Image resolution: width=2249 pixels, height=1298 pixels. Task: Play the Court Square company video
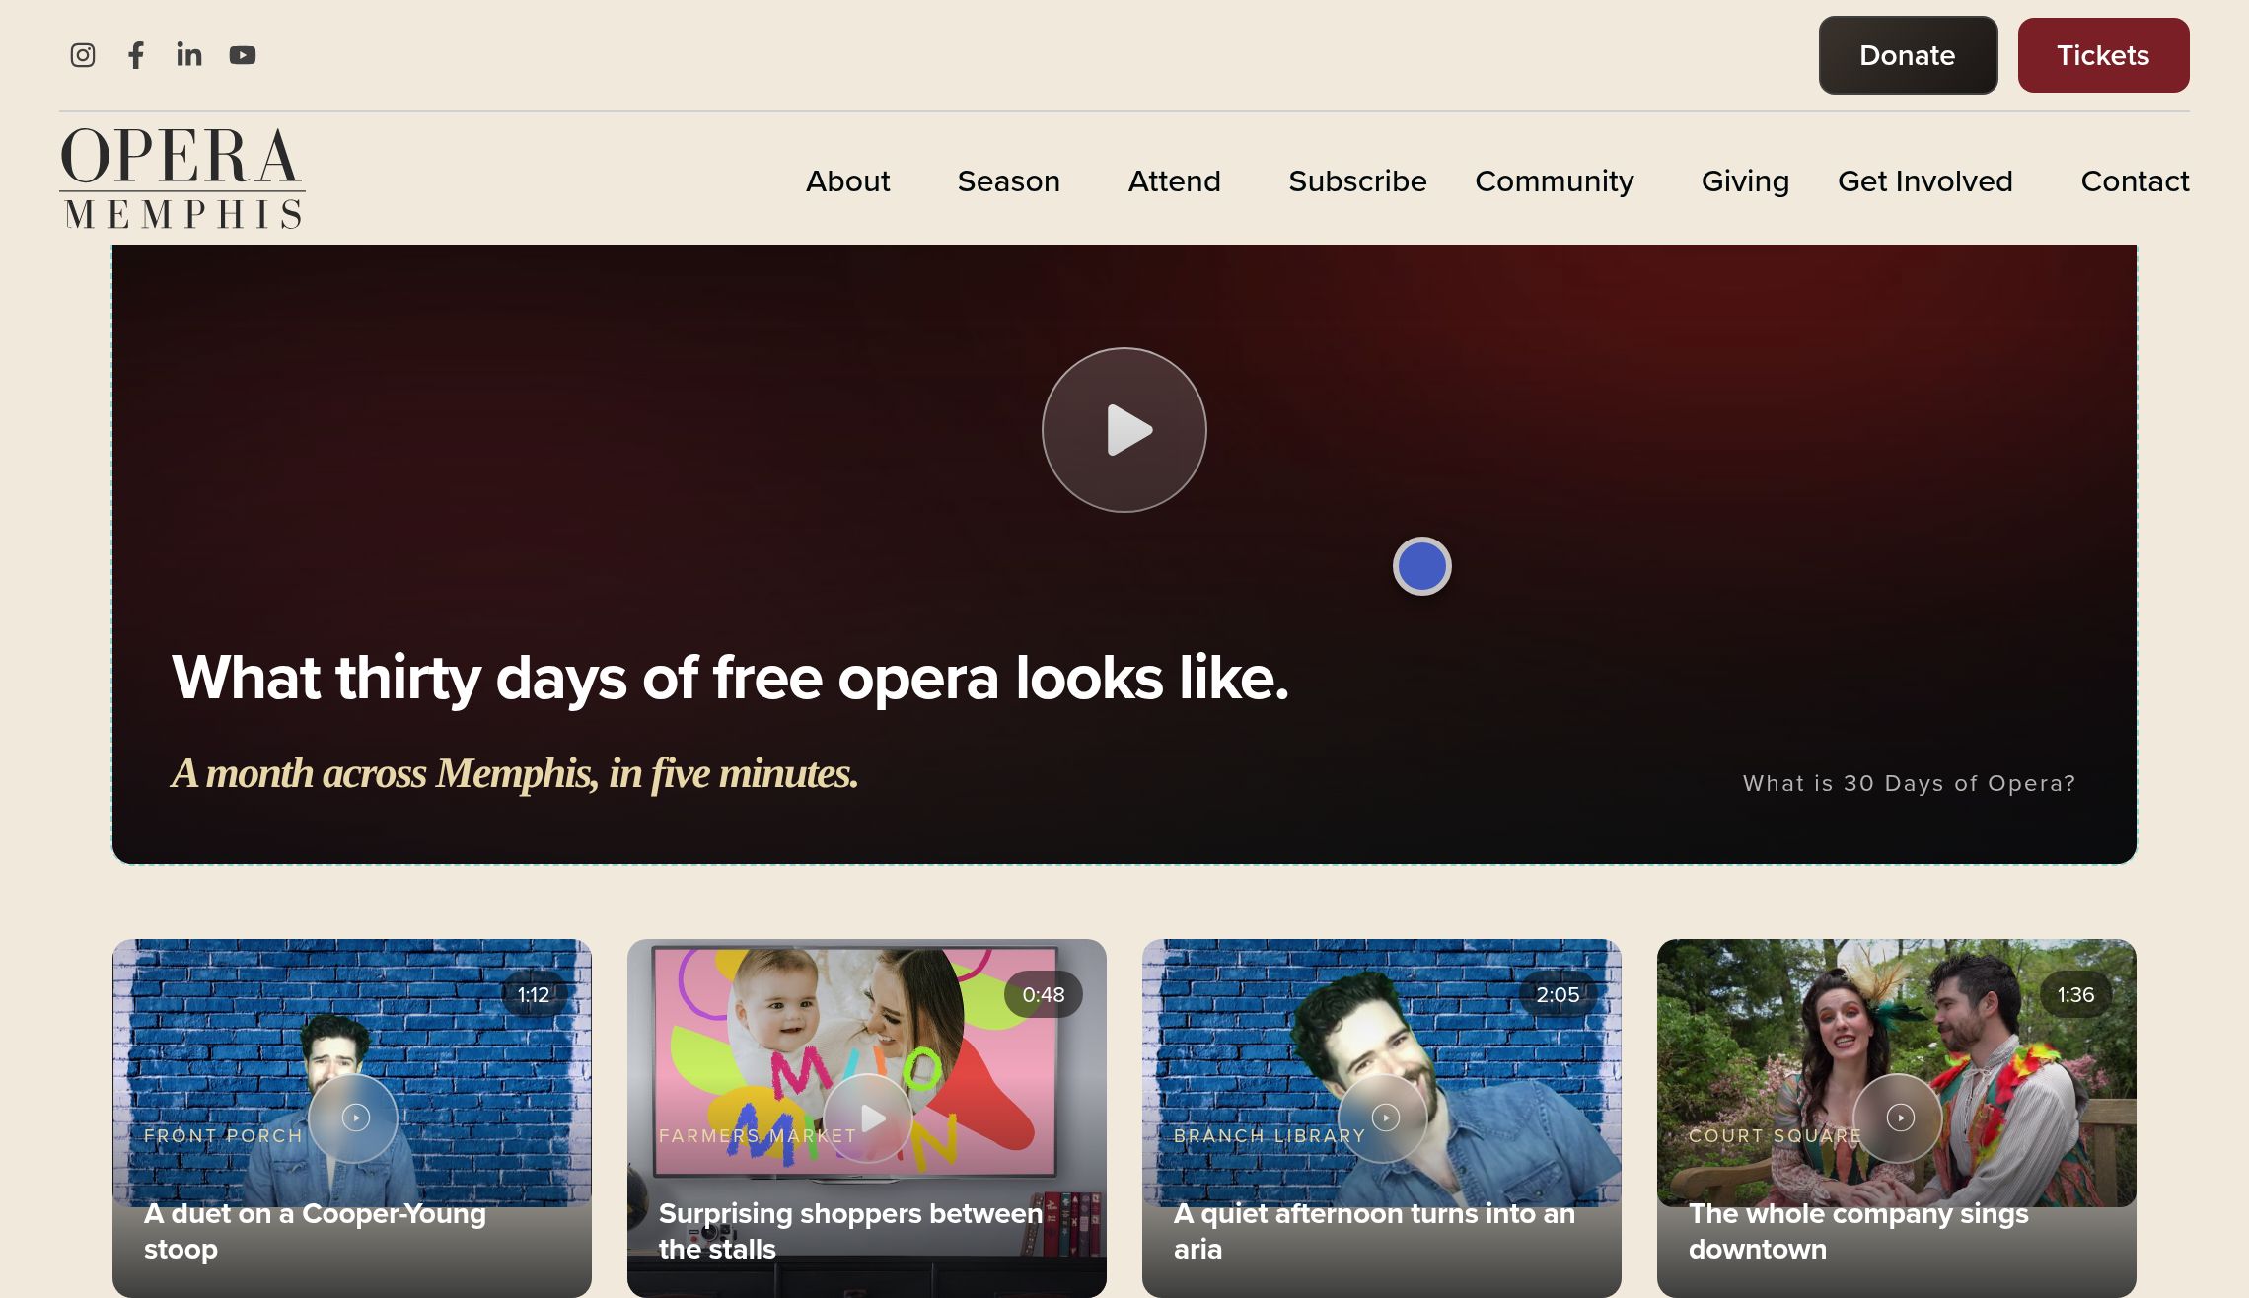coord(1898,1118)
